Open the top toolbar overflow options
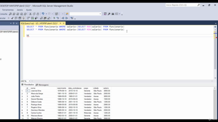Image resolution: width=218 pixels, height=122 pixels. 122,14
